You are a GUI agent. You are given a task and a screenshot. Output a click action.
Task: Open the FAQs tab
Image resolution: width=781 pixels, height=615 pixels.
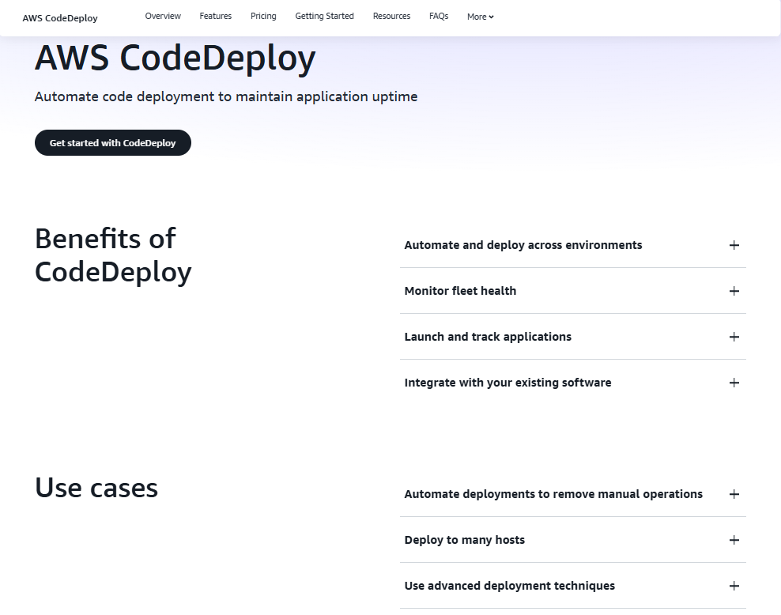[x=438, y=16]
